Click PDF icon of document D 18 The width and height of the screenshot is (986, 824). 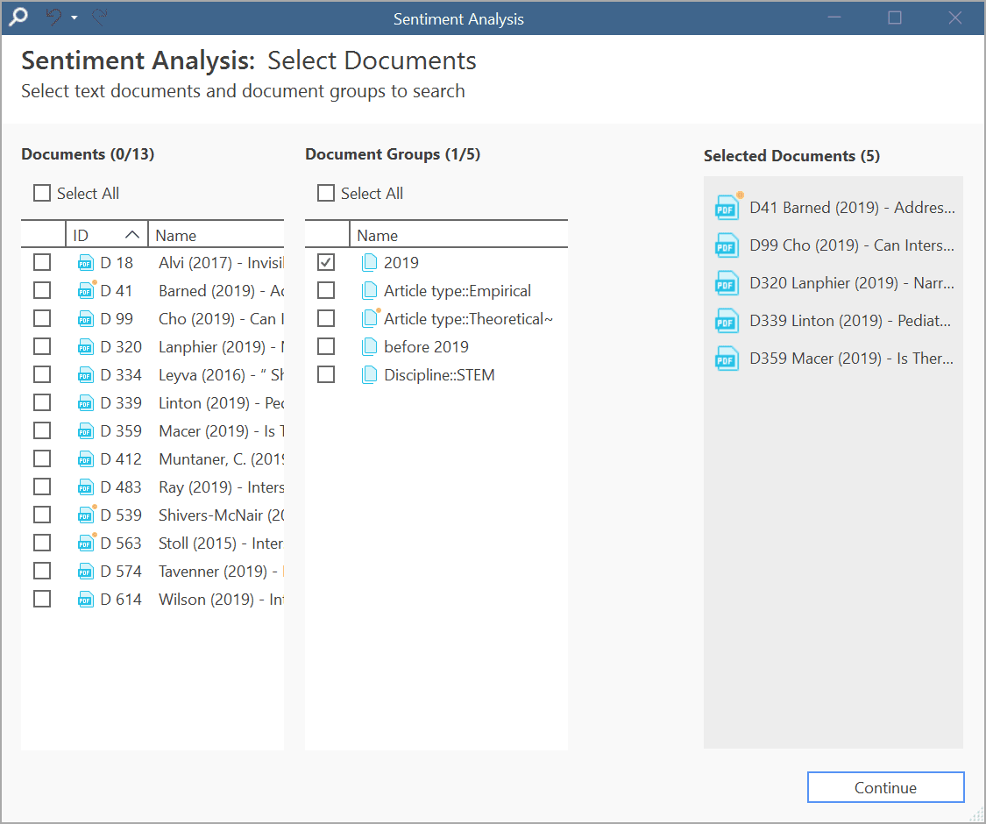click(x=86, y=263)
